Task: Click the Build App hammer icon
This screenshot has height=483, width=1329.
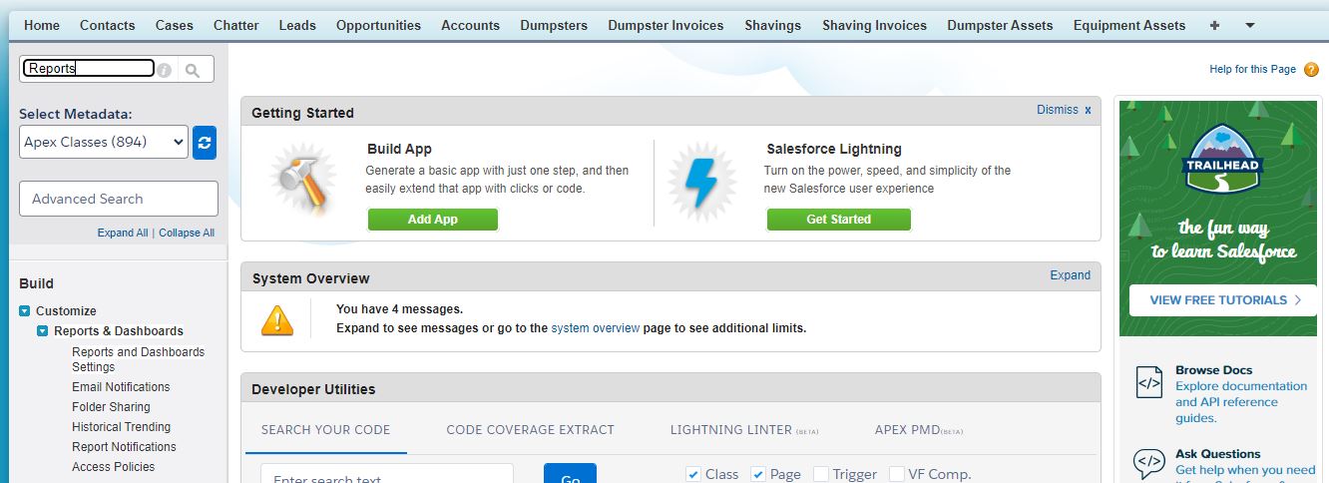Action: [297, 184]
